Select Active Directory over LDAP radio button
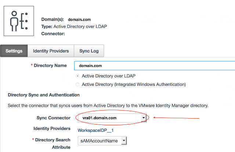The width and height of the screenshot is (235, 152). tap(77, 76)
